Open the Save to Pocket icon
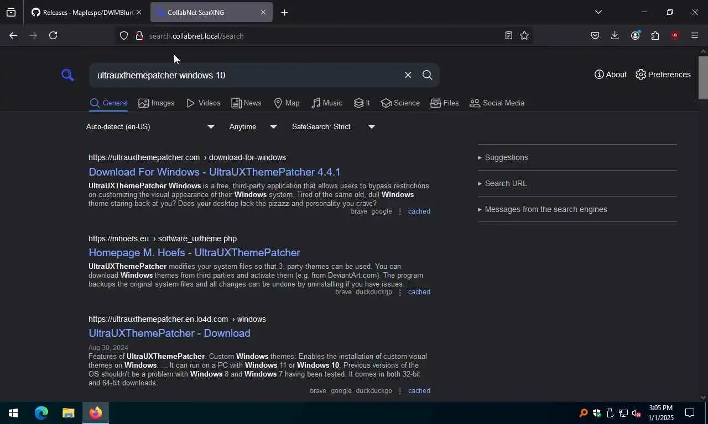708x424 pixels. coord(595,35)
